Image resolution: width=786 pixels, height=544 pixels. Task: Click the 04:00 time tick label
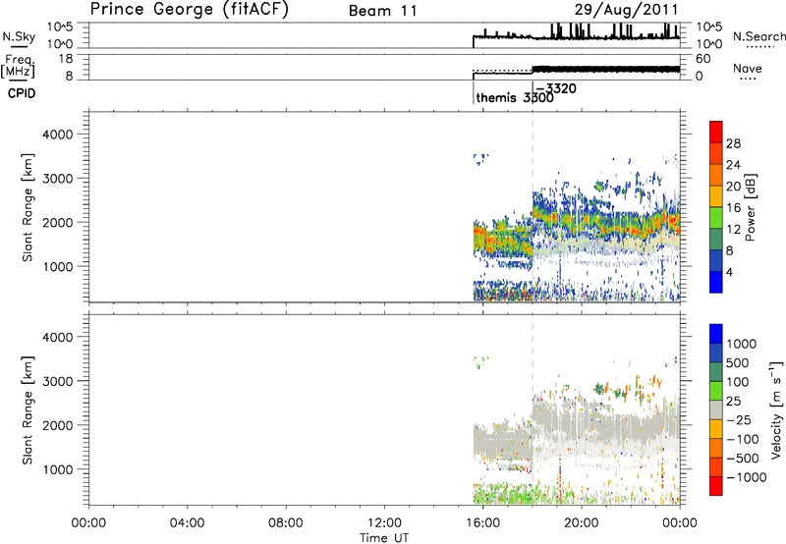(x=187, y=523)
